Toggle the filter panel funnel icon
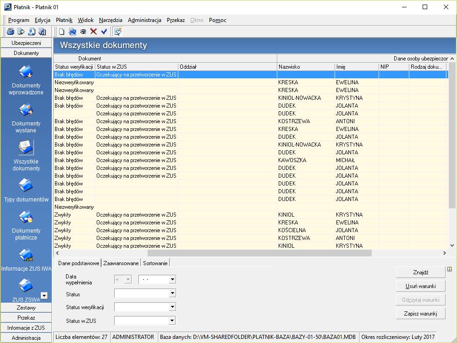 (x=118, y=32)
